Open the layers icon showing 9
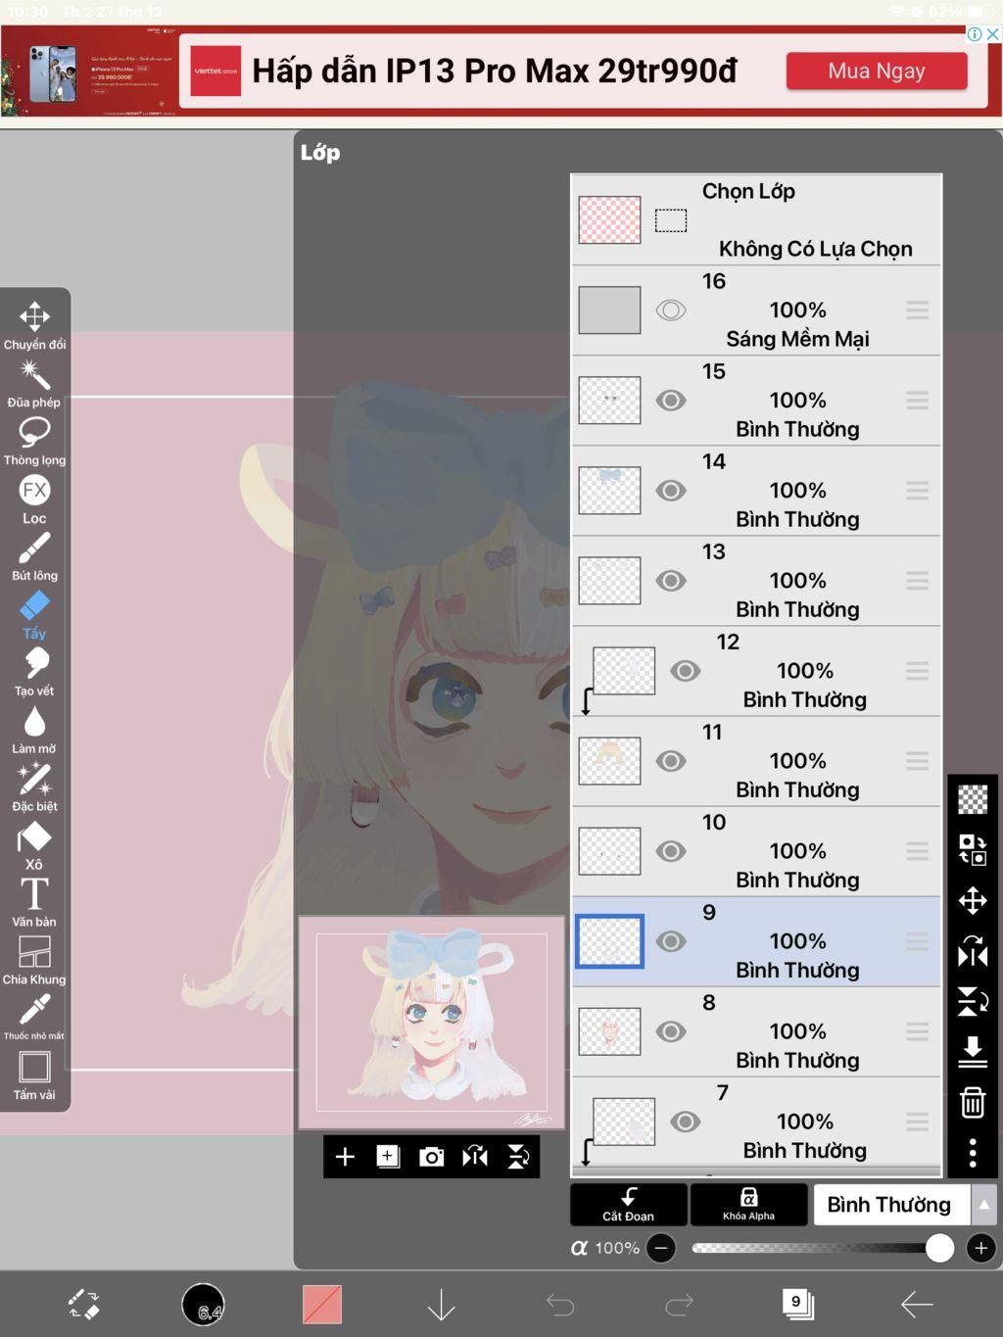The image size is (1003, 1337). click(x=798, y=1304)
